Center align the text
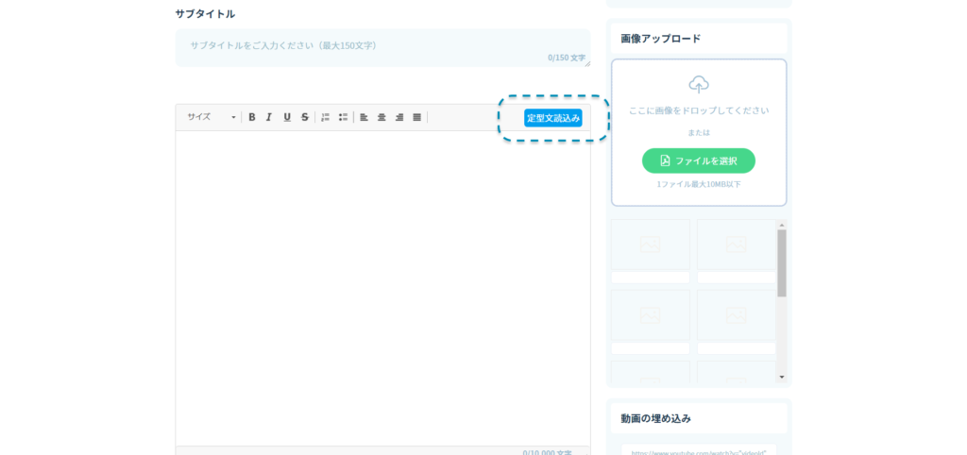Screen dimensions: 967x455 pyautogui.click(x=382, y=117)
